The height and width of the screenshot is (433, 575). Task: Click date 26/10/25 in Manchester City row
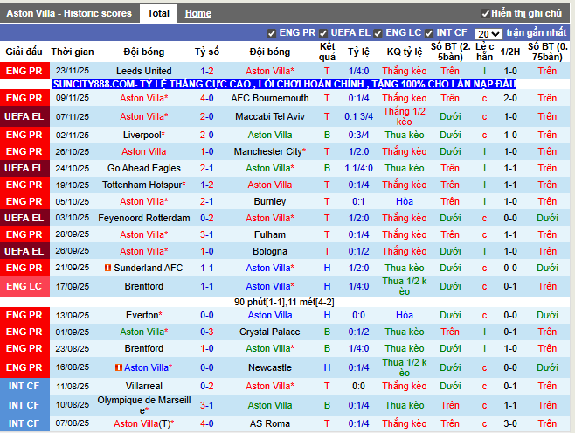73,152
